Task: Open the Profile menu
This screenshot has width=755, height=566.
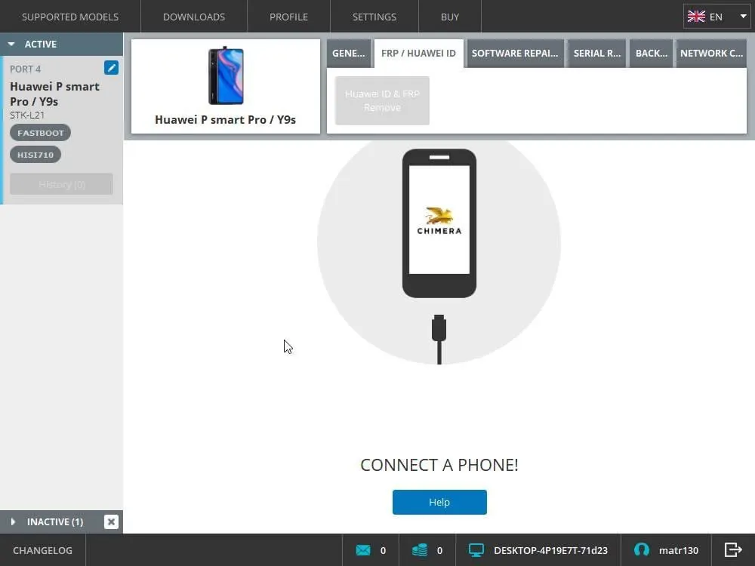Action: [x=289, y=17]
